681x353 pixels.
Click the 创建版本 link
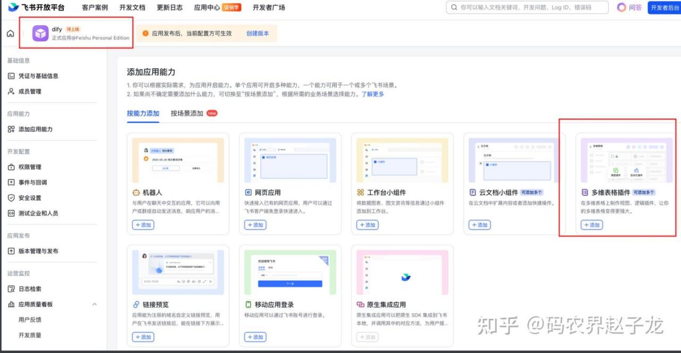pyautogui.click(x=258, y=33)
